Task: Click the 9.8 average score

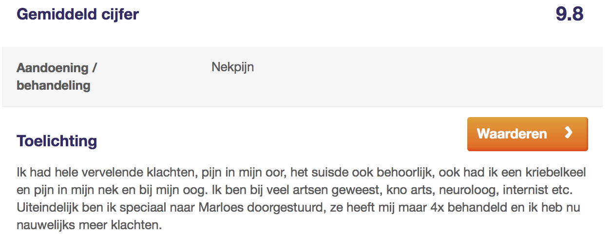Action: point(570,14)
